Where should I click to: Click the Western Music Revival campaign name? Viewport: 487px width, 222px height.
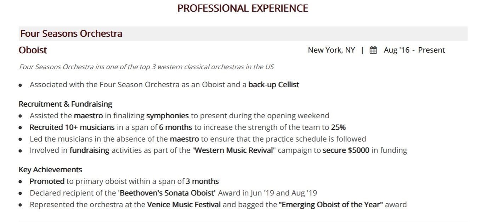pos(234,150)
